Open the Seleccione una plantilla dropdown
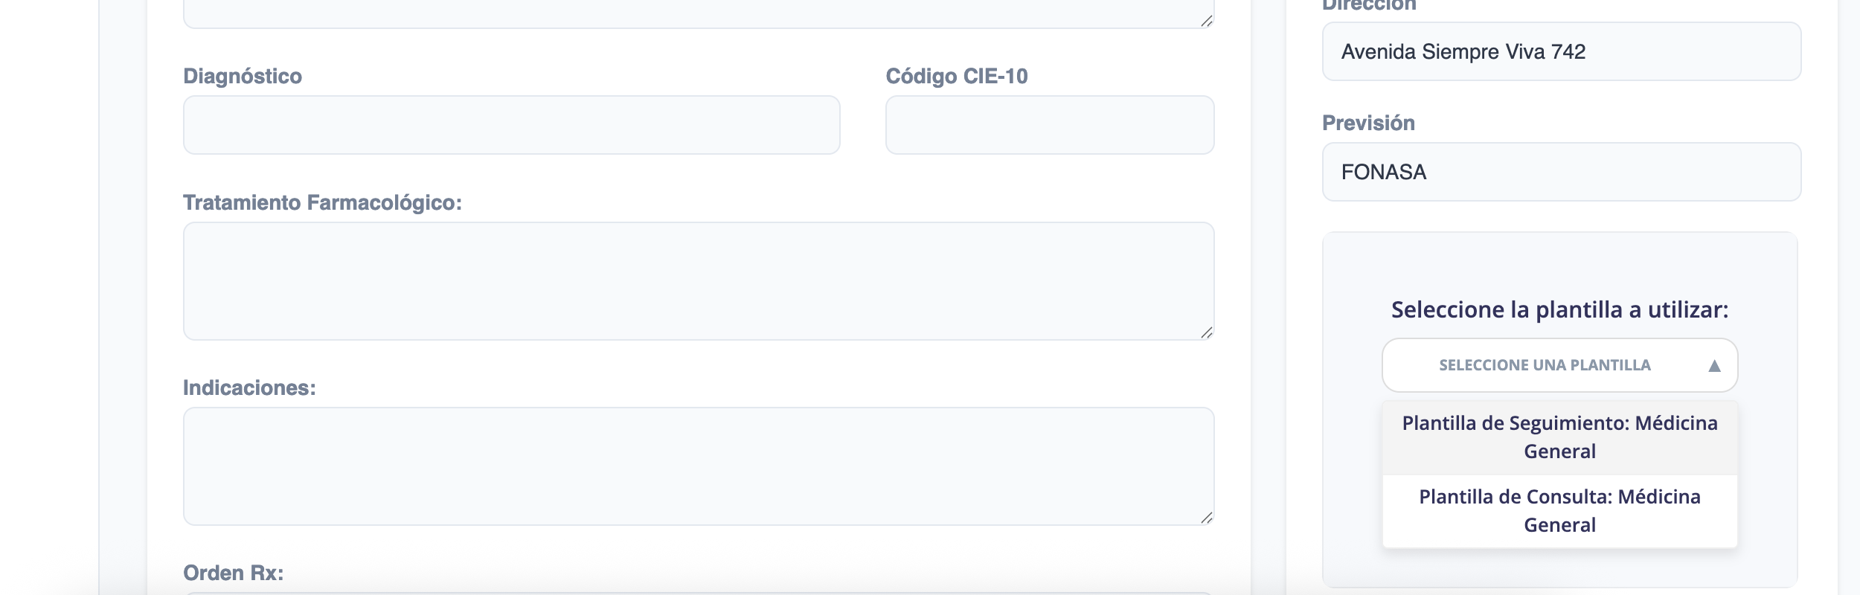Image resolution: width=1860 pixels, height=595 pixels. (1560, 365)
